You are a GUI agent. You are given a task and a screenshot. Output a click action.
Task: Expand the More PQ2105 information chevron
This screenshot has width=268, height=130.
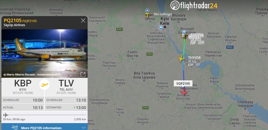coord(84,128)
